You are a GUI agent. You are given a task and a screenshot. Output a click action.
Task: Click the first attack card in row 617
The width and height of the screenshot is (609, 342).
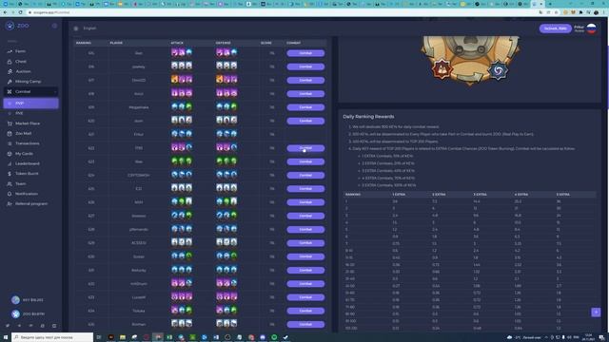click(174, 80)
